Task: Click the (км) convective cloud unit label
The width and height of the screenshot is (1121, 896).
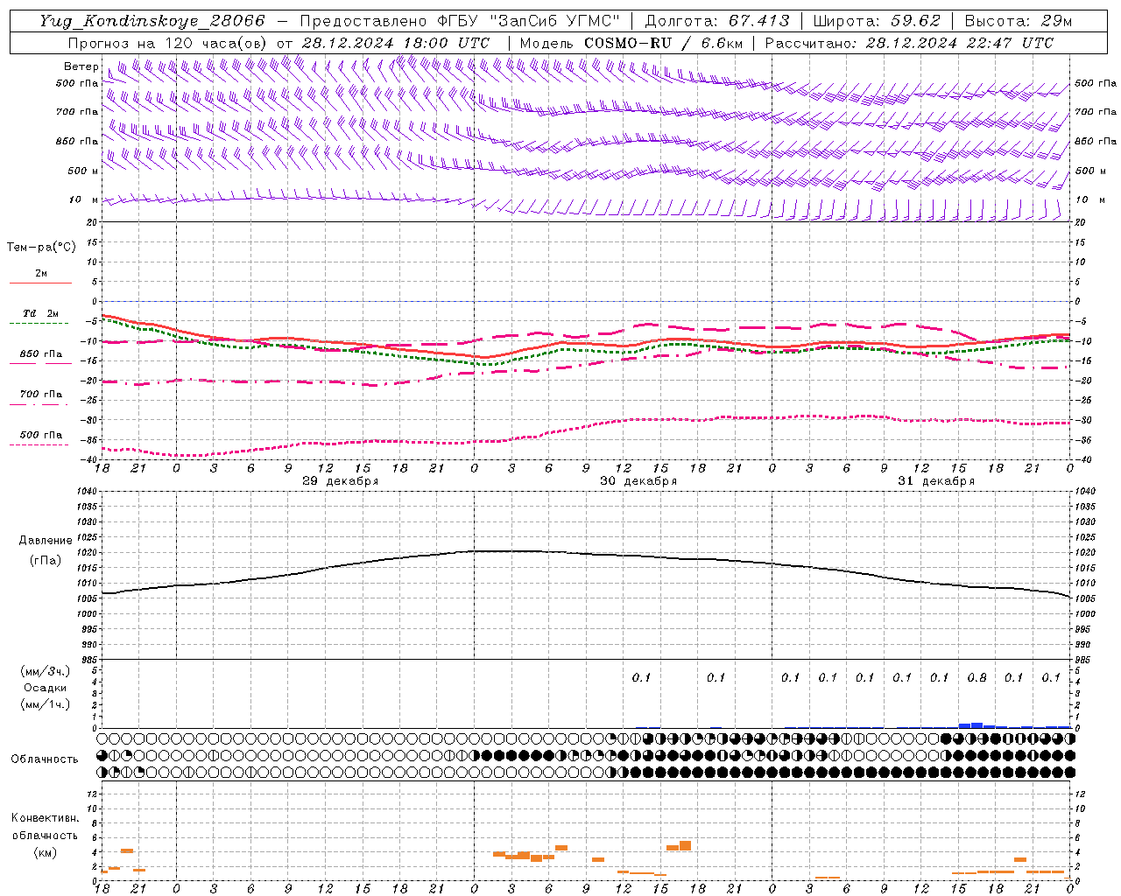Action: point(45,852)
